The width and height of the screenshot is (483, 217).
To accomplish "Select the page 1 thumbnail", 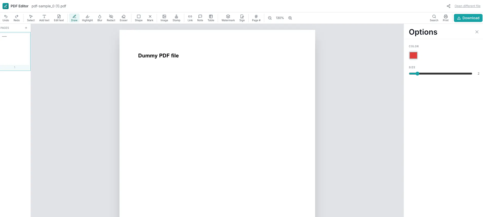I will point(15,51).
